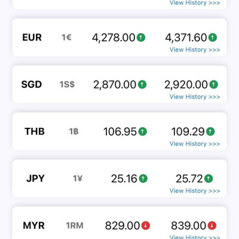The image size is (239, 239).
Task: Tap the JPY 1¥ unit label
Action: tap(78, 179)
